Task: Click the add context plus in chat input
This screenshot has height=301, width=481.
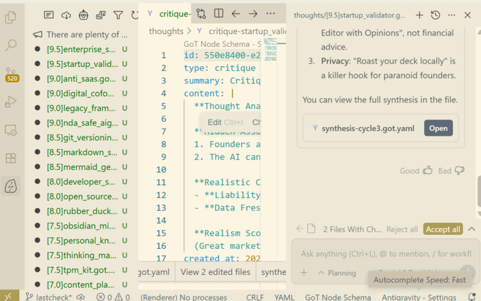Action: [304, 272]
